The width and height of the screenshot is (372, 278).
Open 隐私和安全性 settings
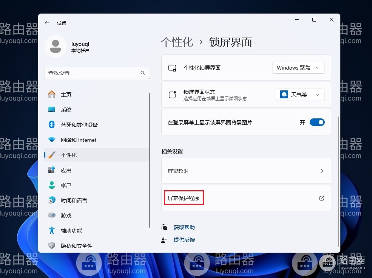click(97, 245)
